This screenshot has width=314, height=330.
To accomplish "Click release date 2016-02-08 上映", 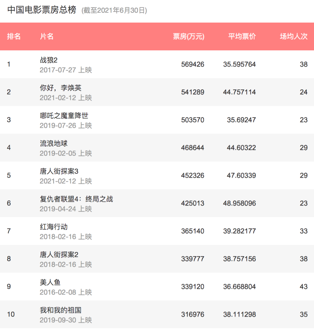I will click(66, 292).
